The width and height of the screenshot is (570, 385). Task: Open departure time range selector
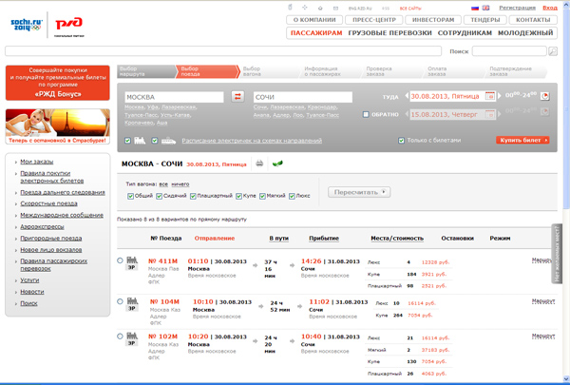coord(545,96)
